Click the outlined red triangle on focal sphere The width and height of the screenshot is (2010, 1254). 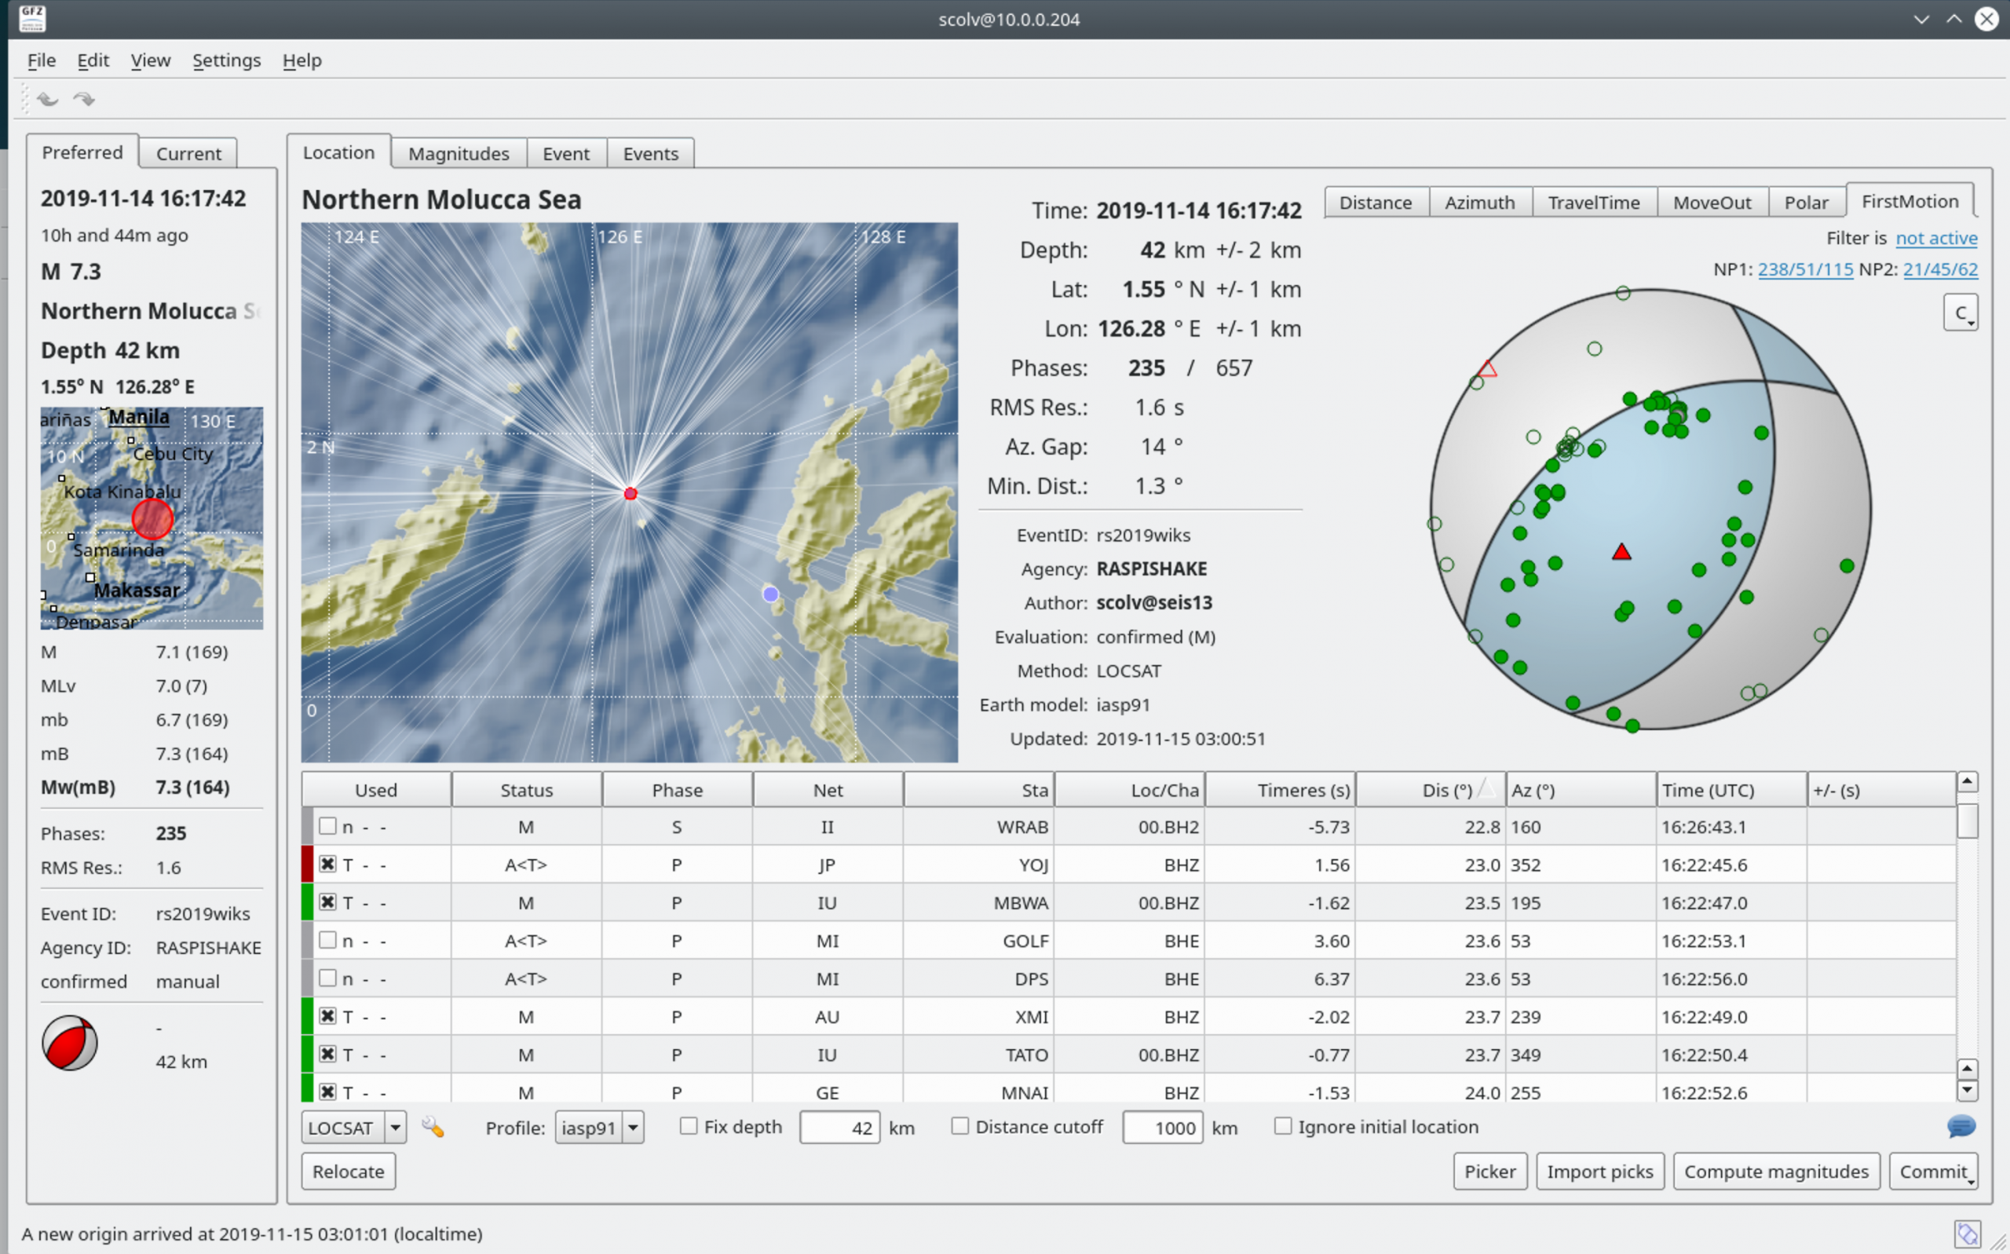click(1487, 368)
